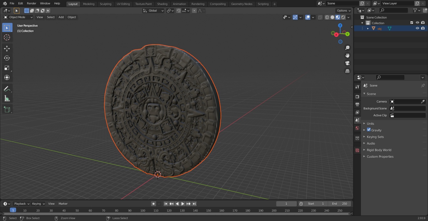
Task: Open the File menu
Action: pos(12,3)
